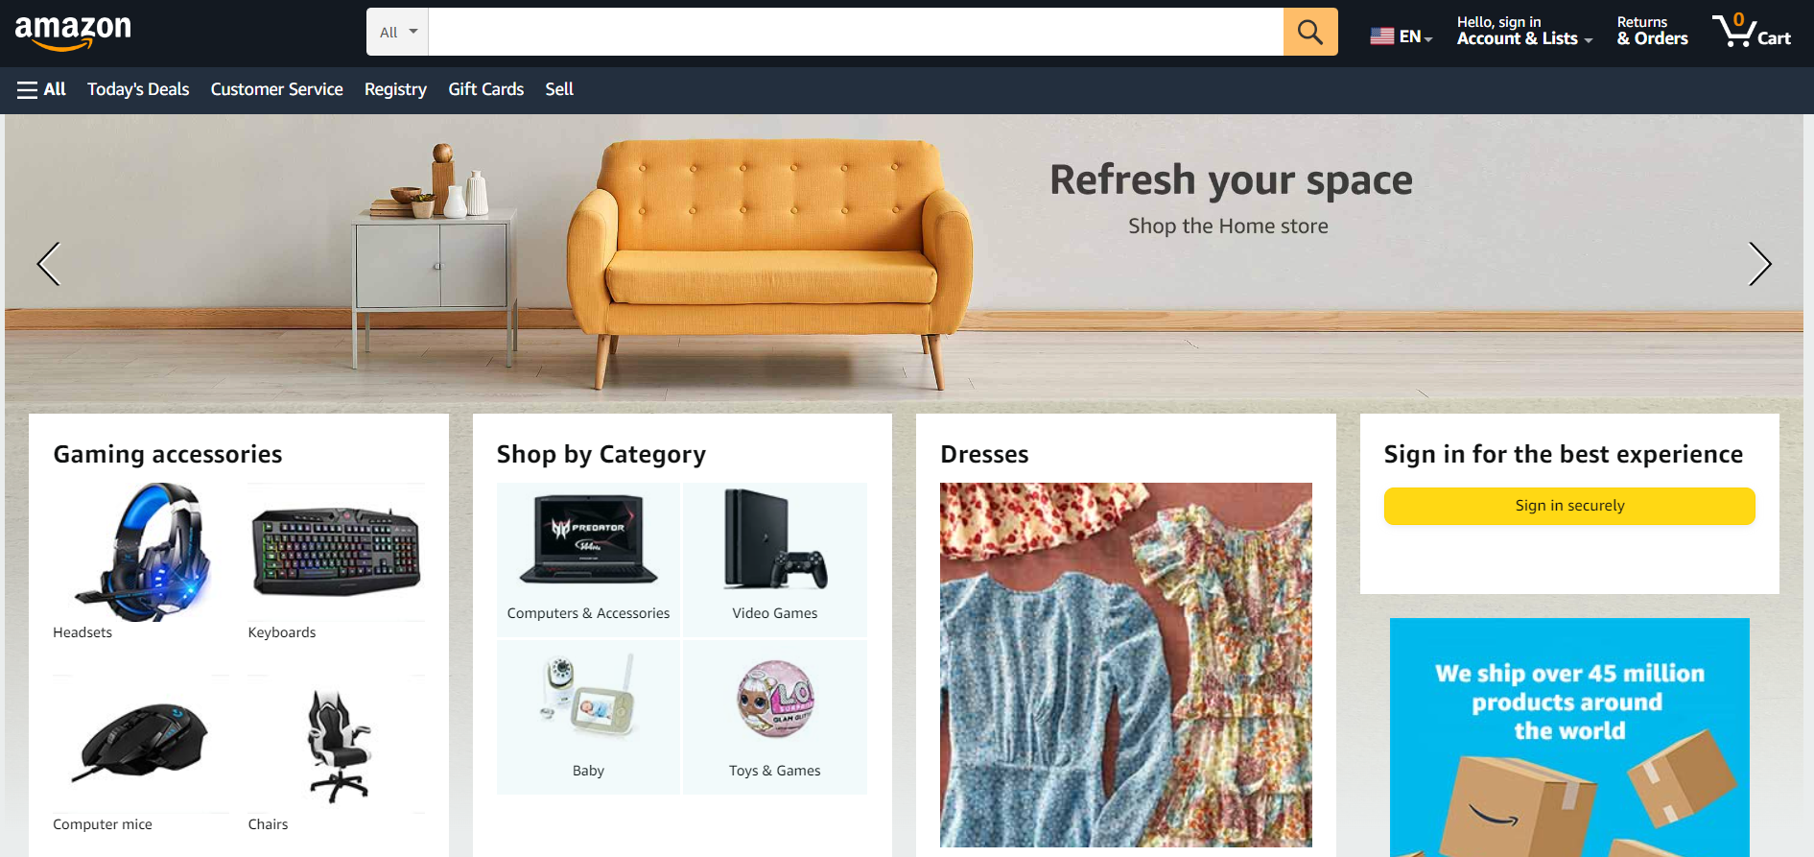Click the Amazon logo
Viewport: 1814px width, 857px height.
(x=73, y=33)
